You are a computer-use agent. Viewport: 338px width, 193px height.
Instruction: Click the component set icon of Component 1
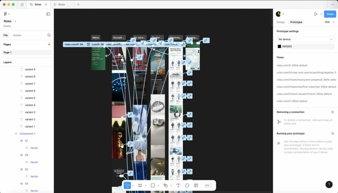[x=16, y=134]
